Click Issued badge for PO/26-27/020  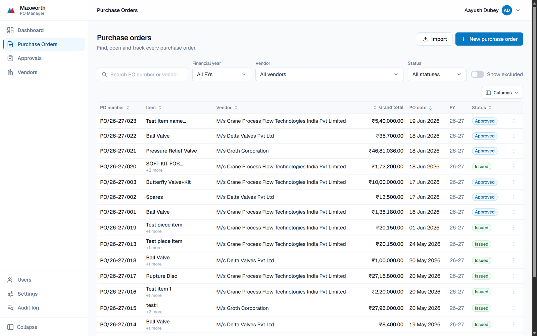tap(482, 167)
